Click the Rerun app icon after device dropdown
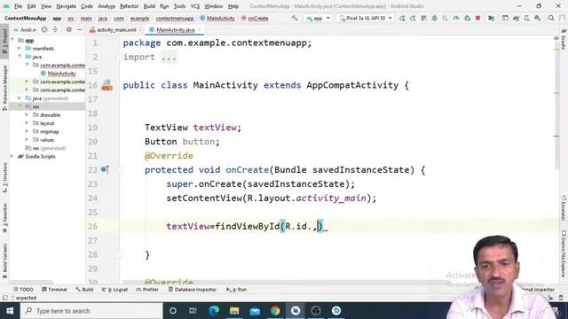 click(x=402, y=18)
